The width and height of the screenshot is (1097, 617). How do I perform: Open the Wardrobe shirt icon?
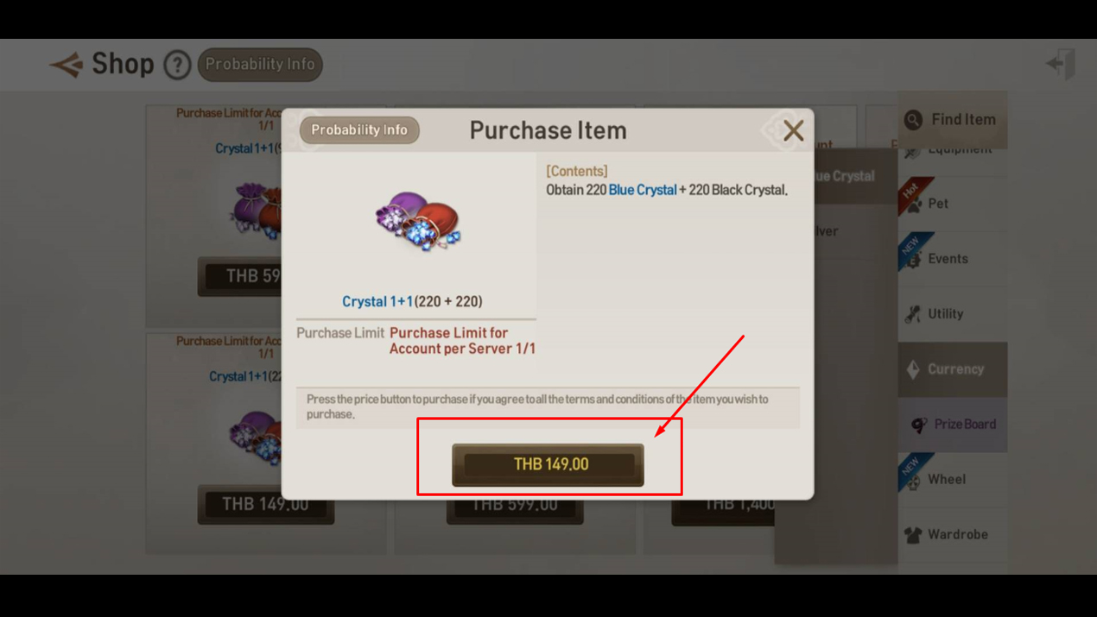(913, 535)
